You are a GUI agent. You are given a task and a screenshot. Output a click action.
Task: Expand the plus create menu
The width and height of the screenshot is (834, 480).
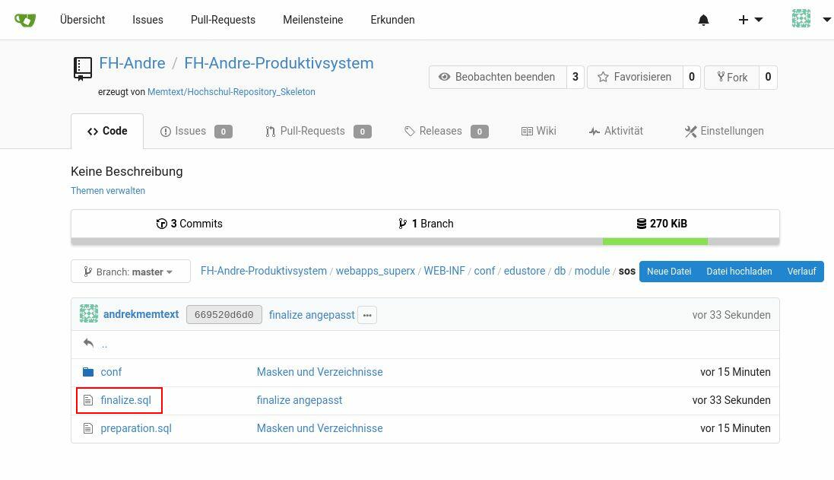pos(750,20)
